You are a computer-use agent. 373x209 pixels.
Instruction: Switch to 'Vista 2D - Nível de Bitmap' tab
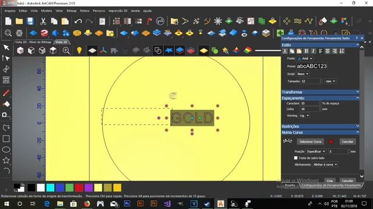(33, 42)
